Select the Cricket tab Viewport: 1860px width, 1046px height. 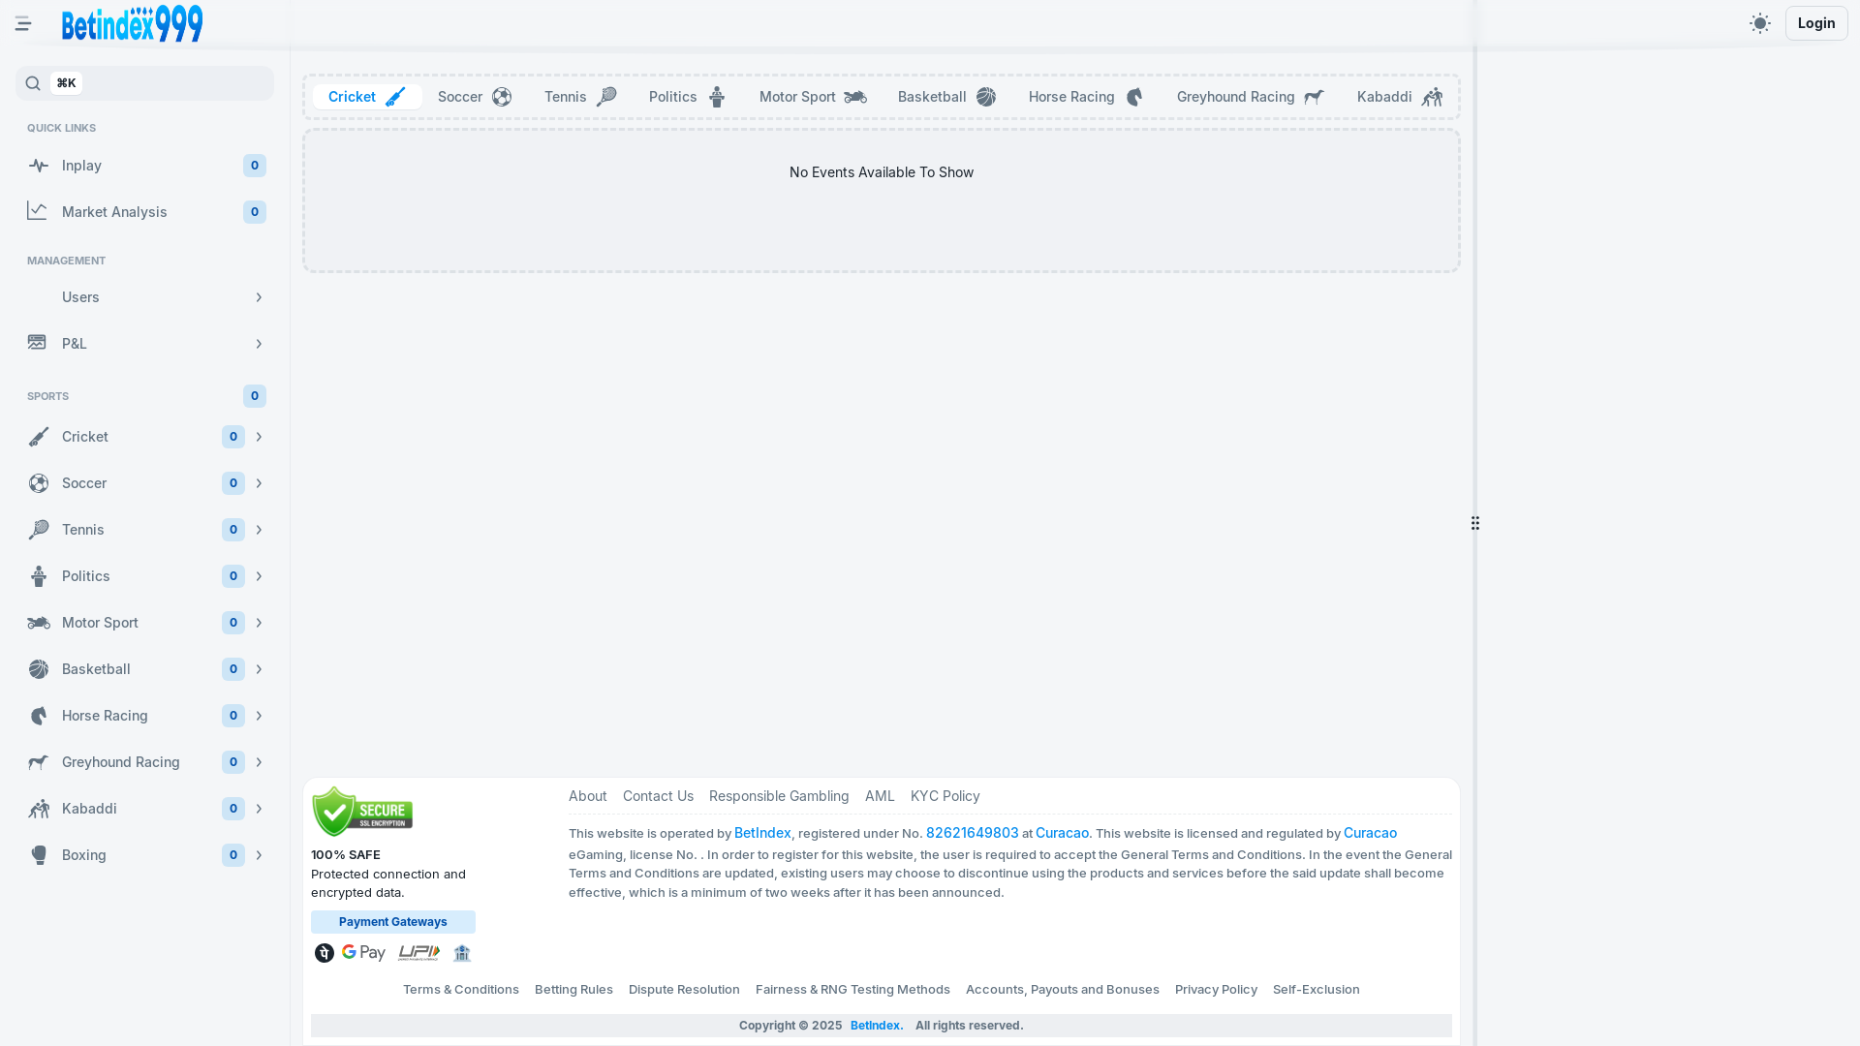(x=367, y=97)
